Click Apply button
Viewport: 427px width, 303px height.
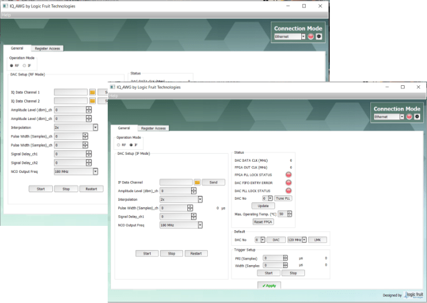point(269,286)
